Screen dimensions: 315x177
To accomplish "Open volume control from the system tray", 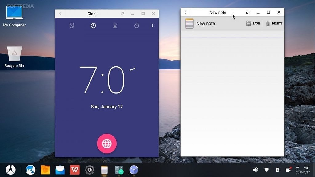I will pos(256,170).
